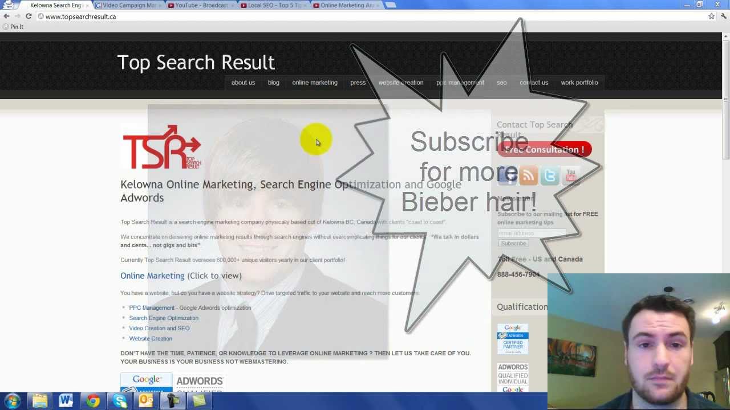
Task: Open the Windows Start menu
Action: point(12,401)
